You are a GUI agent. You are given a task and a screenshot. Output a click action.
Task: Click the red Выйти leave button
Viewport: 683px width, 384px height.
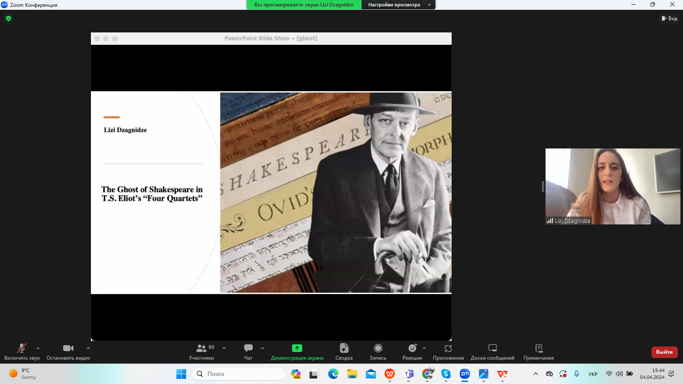coord(664,352)
